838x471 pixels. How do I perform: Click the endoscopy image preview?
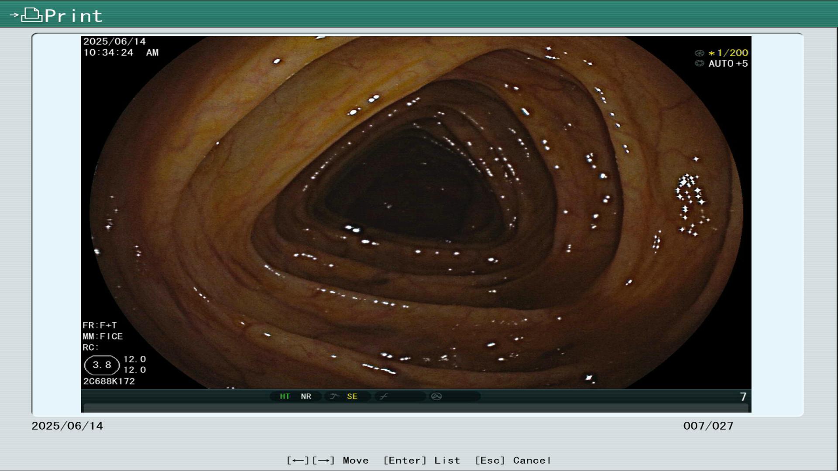pyautogui.click(x=416, y=212)
